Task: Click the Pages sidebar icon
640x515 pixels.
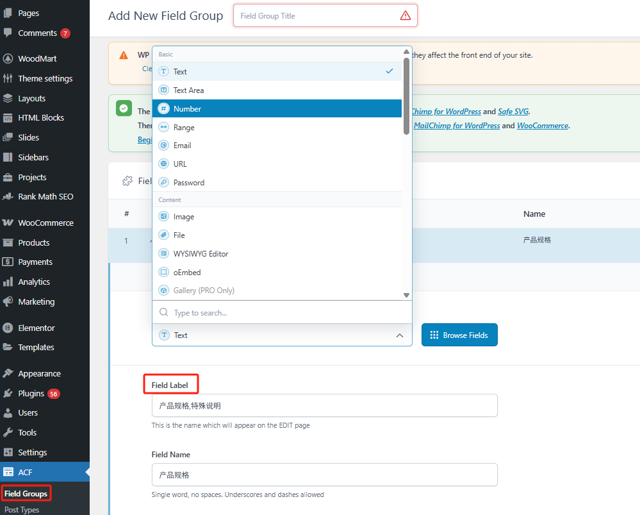Action: click(x=7, y=13)
